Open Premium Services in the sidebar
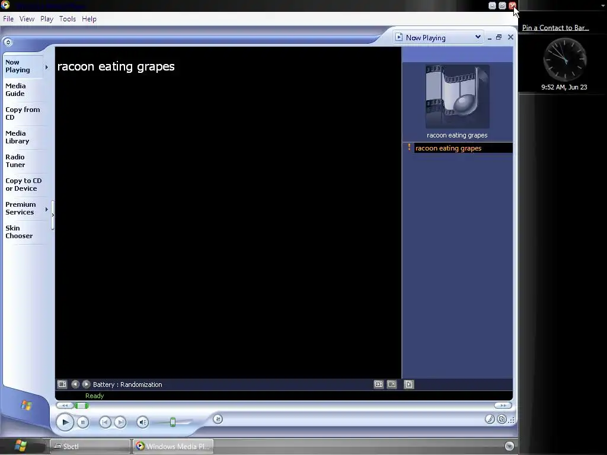Screen dimensions: 607x455 (x=23, y=208)
